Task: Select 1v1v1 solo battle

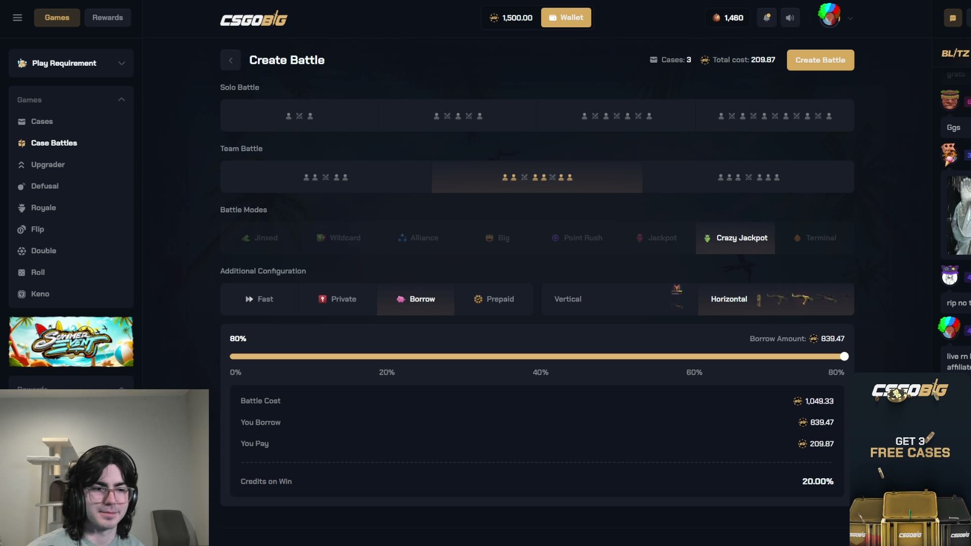Action: [x=458, y=116]
